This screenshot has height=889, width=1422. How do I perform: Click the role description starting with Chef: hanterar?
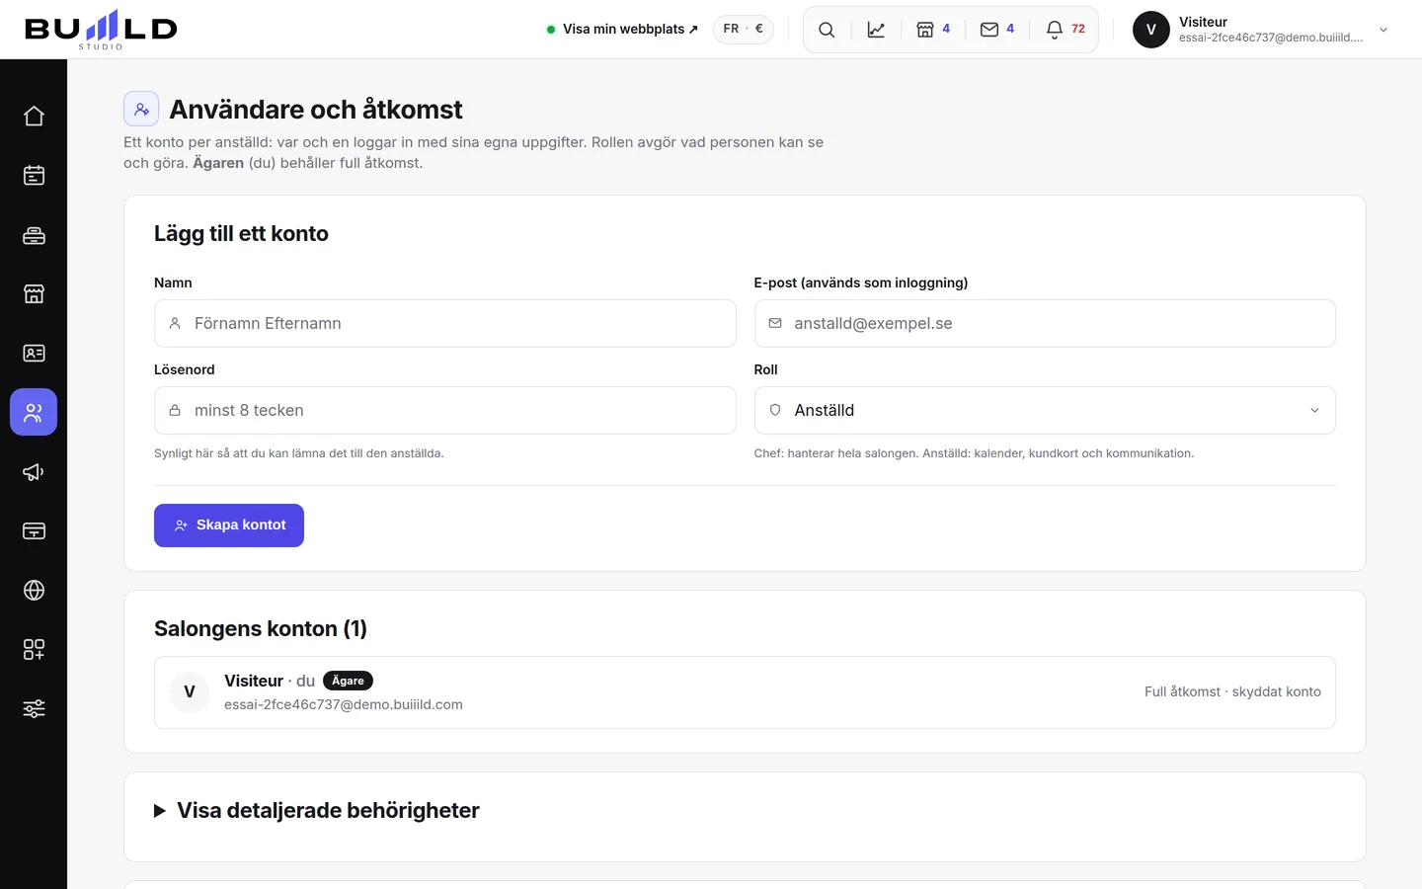pyautogui.click(x=974, y=453)
